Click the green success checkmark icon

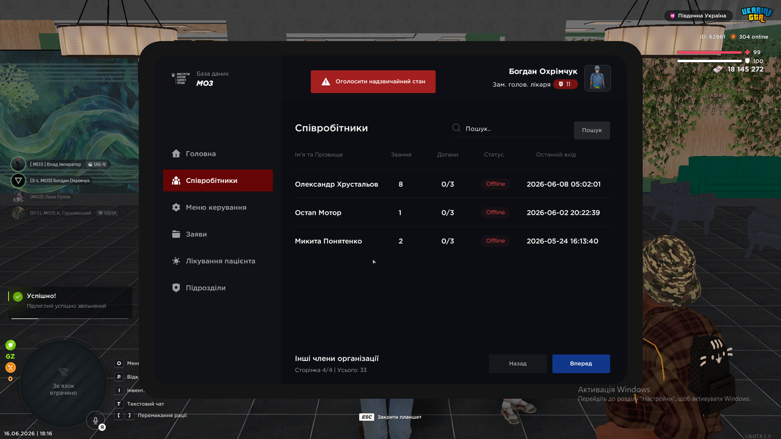(18, 296)
